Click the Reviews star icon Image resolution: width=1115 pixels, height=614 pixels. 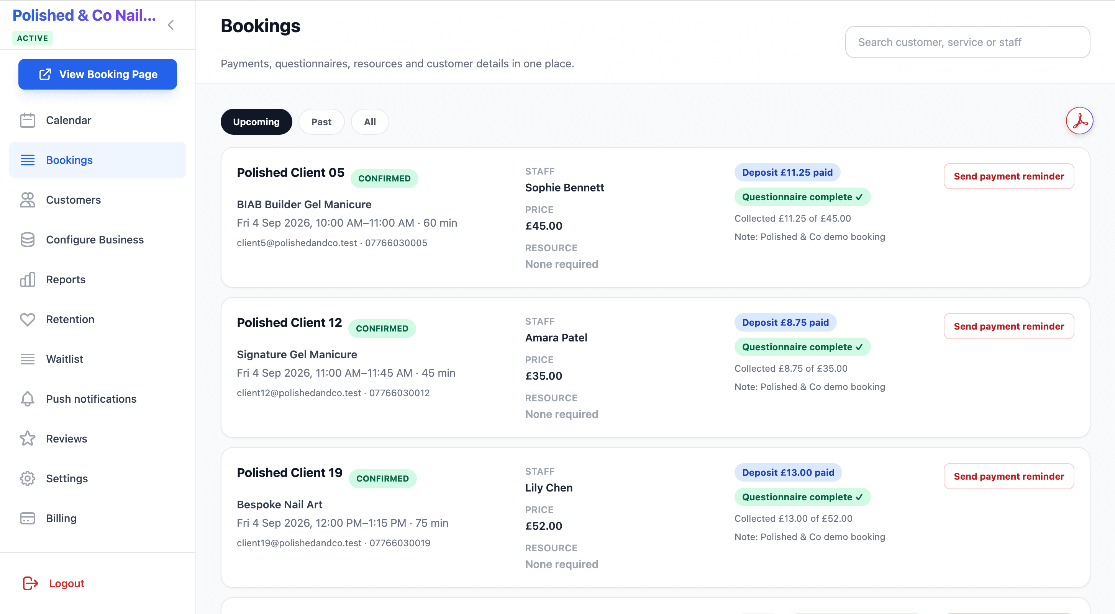pos(27,438)
